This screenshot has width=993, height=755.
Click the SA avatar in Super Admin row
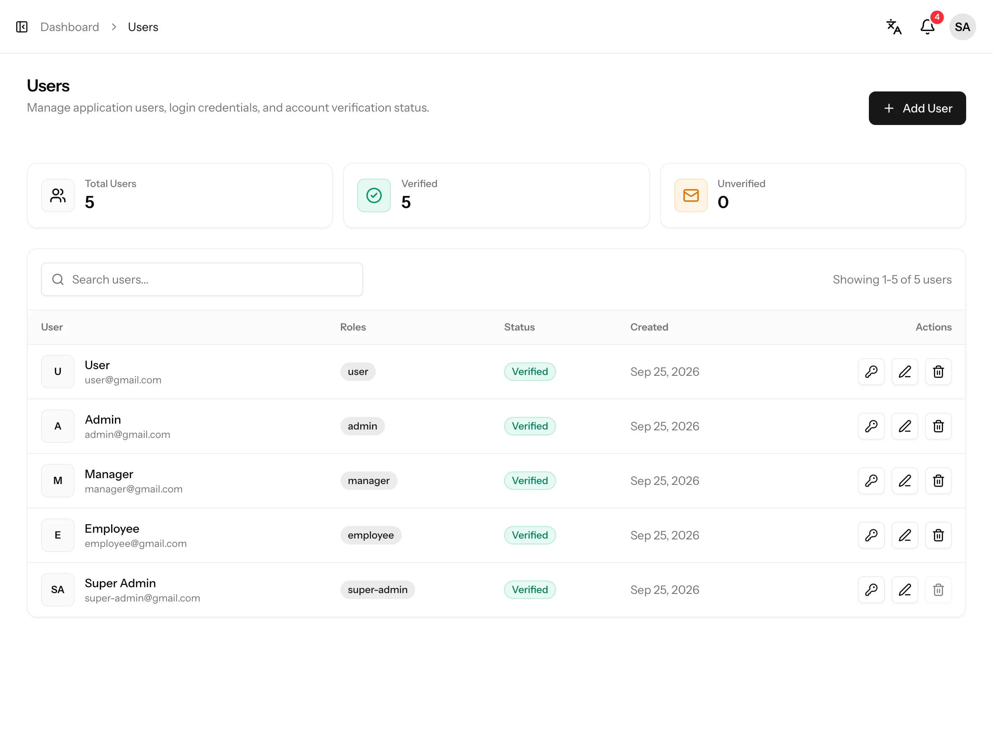click(57, 590)
